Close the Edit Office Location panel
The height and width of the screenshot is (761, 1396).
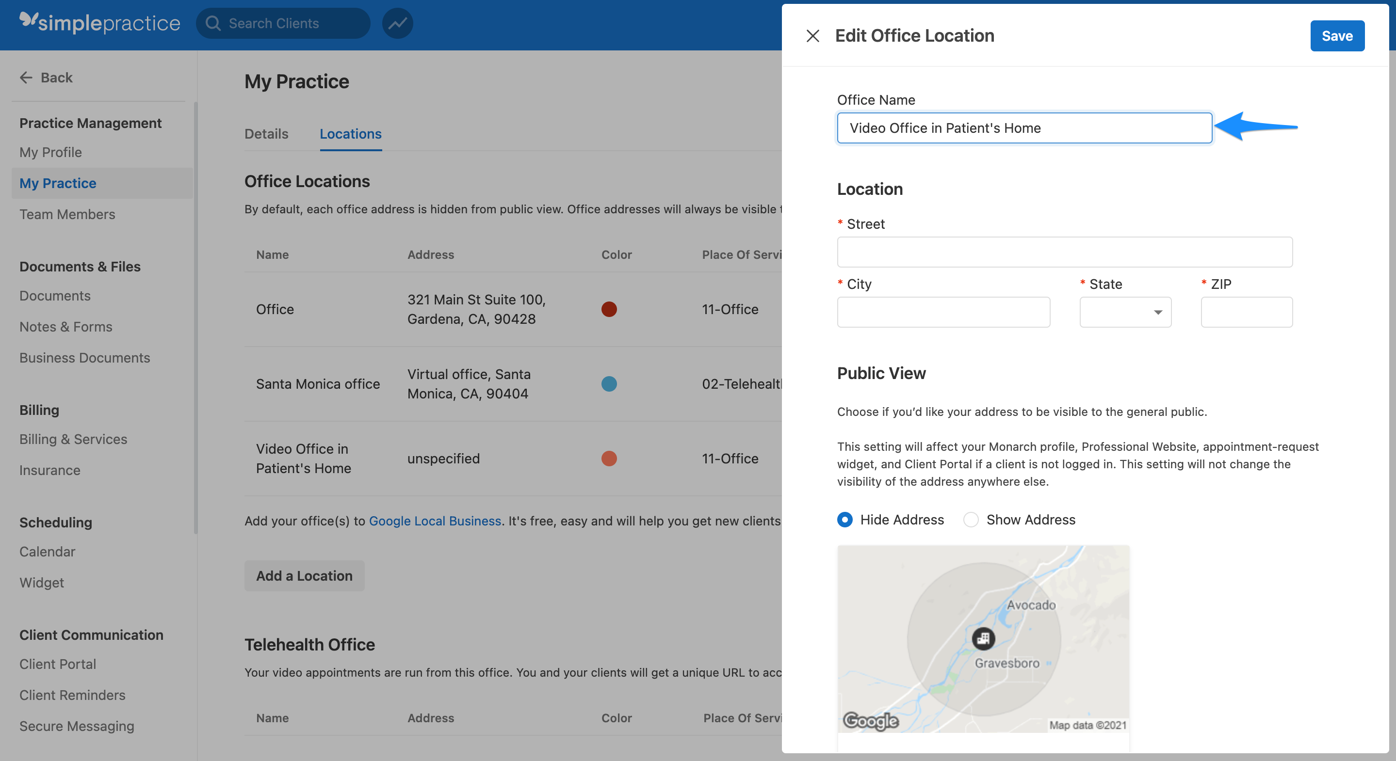coord(812,36)
